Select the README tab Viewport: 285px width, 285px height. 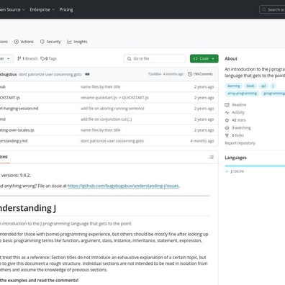(4, 157)
